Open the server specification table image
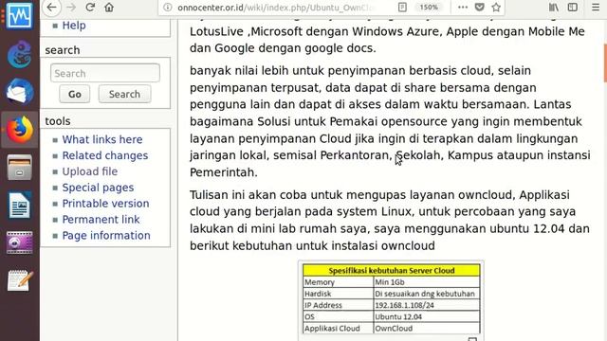Screen dimensions: 607x341 [x=391, y=299]
